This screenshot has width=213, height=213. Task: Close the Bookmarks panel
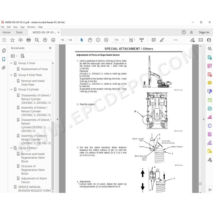coord(50,48)
